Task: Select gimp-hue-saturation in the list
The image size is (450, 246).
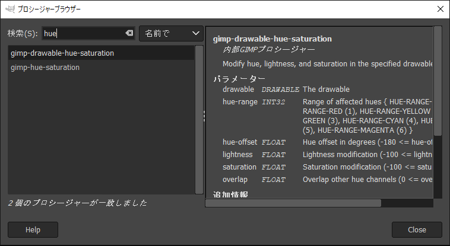Action: 101,68
